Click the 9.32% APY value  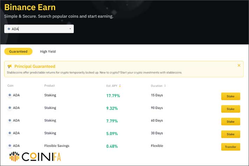(x=112, y=108)
